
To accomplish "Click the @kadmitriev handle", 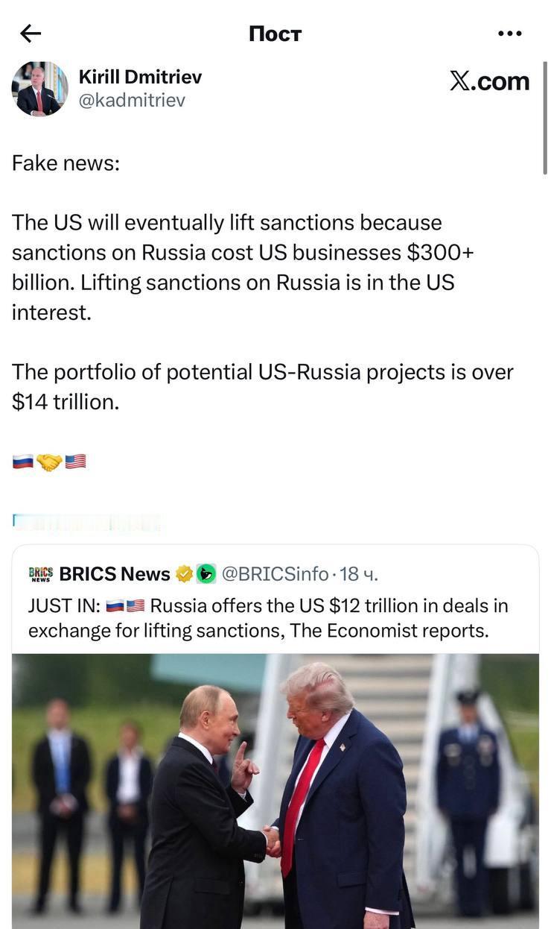I will point(132,100).
